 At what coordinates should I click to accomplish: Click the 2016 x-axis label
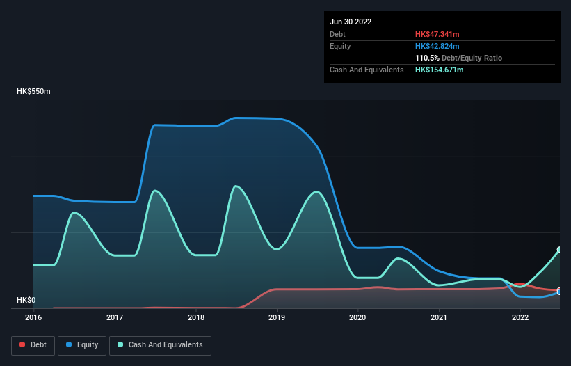33,317
